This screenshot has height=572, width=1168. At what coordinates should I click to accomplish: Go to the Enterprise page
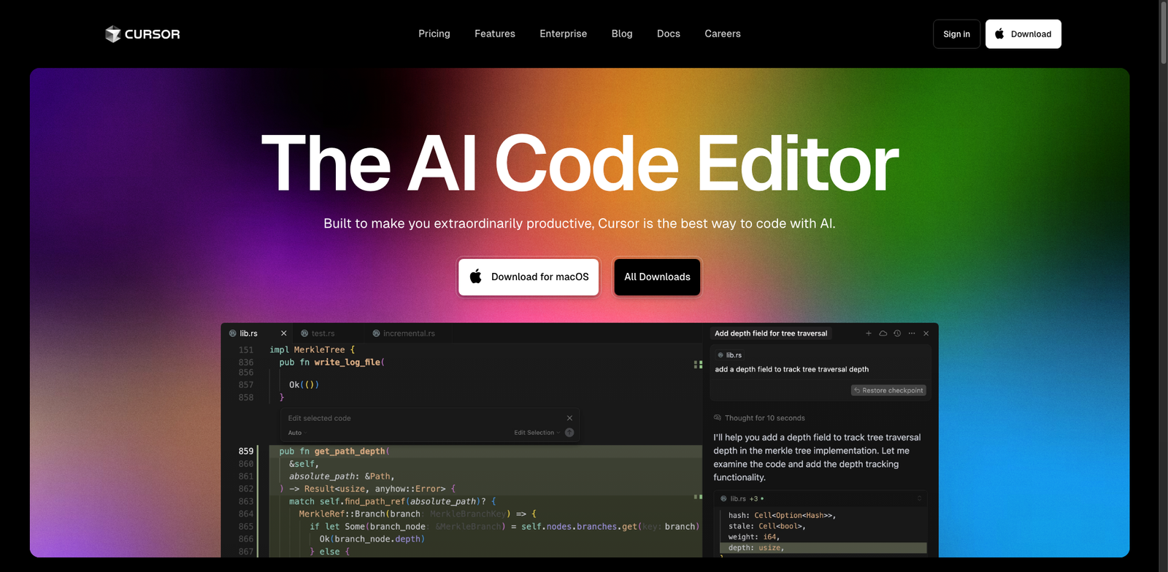pyautogui.click(x=563, y=34)
